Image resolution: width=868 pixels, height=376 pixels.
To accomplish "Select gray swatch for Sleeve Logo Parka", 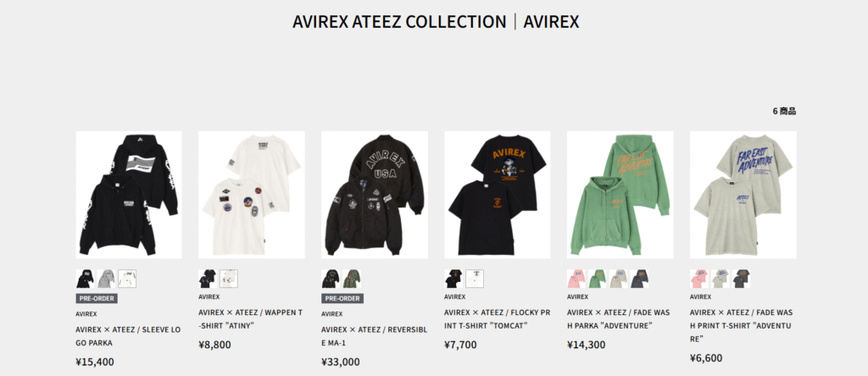I will (x=106, y=279).
